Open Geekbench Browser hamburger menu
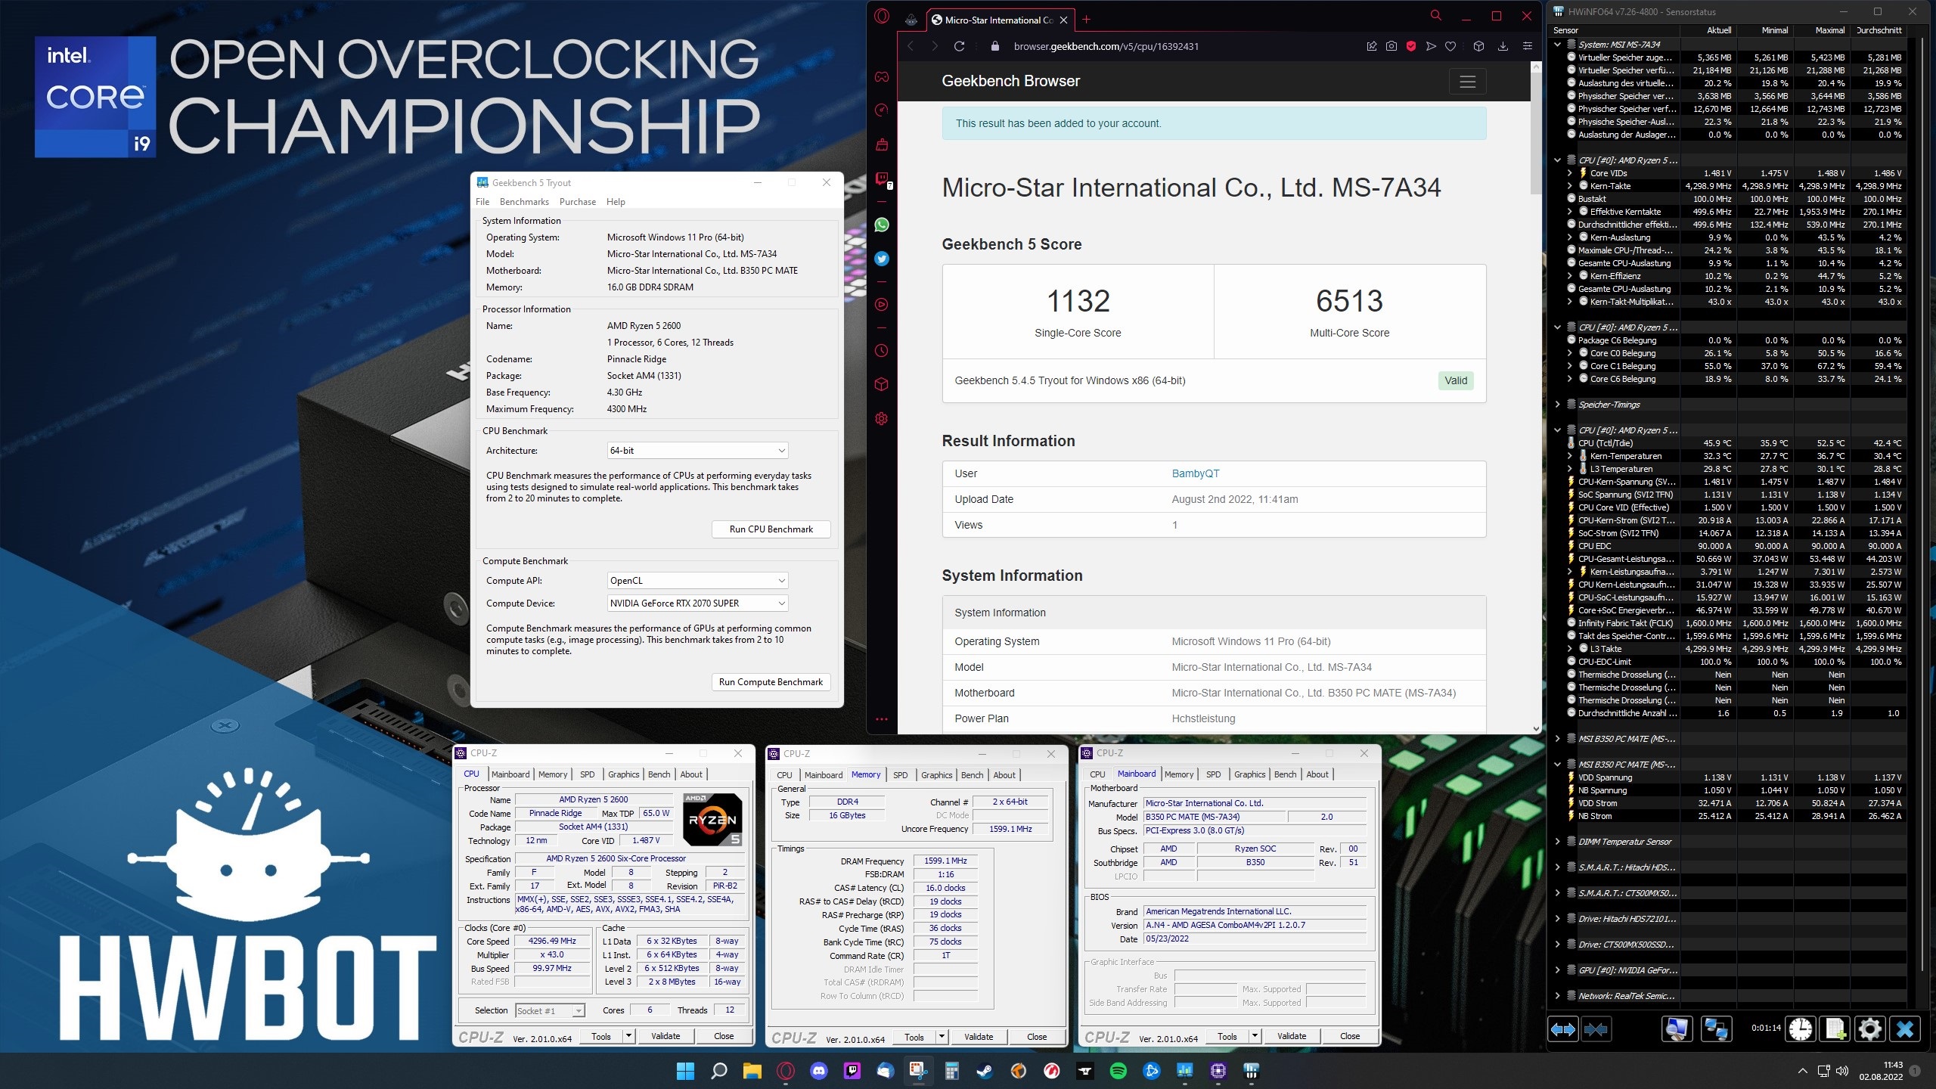 click(x=1467, y=82)
